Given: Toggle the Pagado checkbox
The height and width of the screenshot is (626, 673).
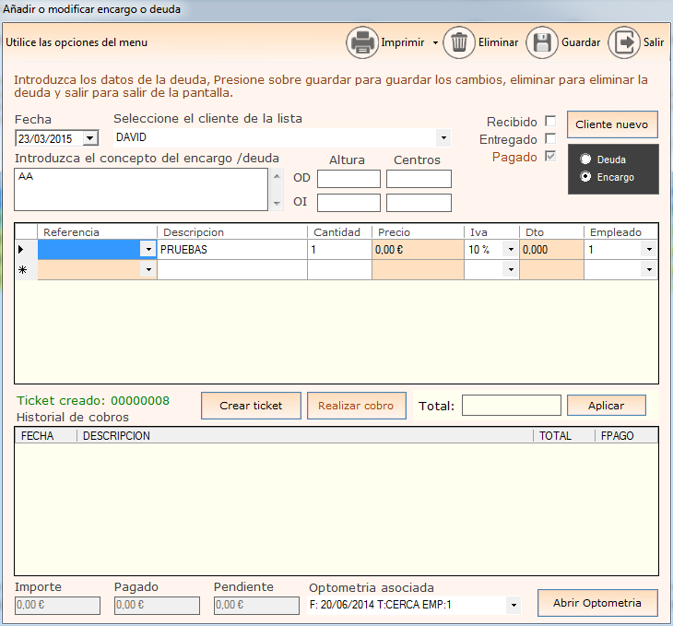Looking at the screenshot, I should point(550,156).
